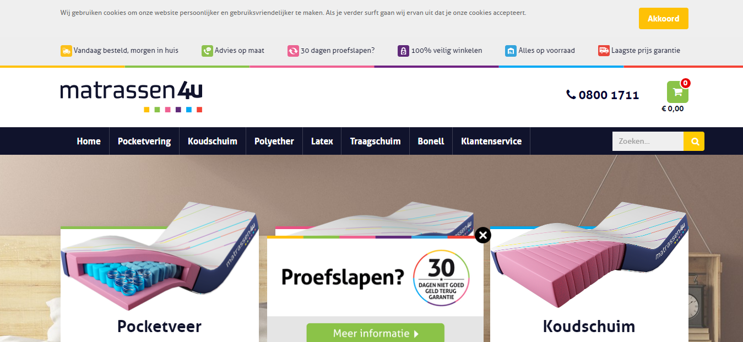Open the Klantenservice menu
The width and height of the screenshot is (743, 342).
[491, 141]
